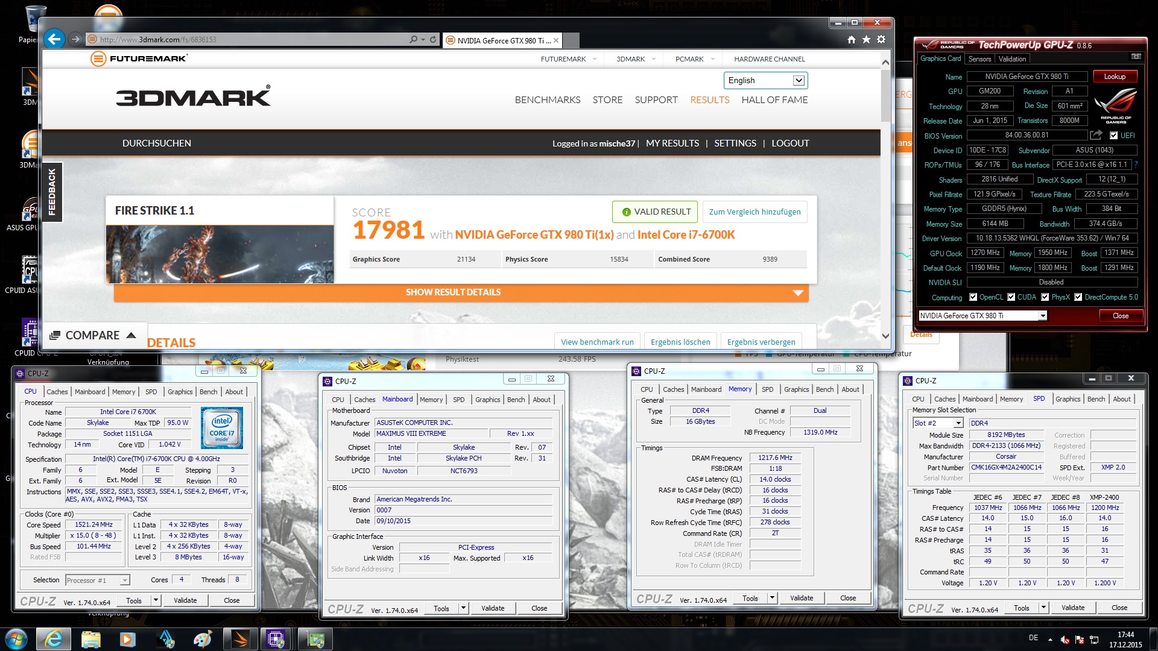
Task: Switch to the Sensors tab in GPU-Z
Action: (x=979, y=59)
